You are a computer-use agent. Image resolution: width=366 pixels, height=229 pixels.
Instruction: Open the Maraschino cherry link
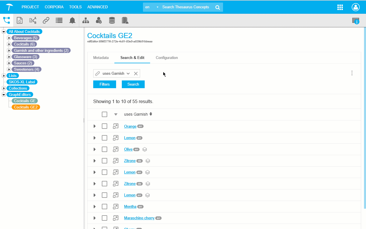(x=139, y=218)
